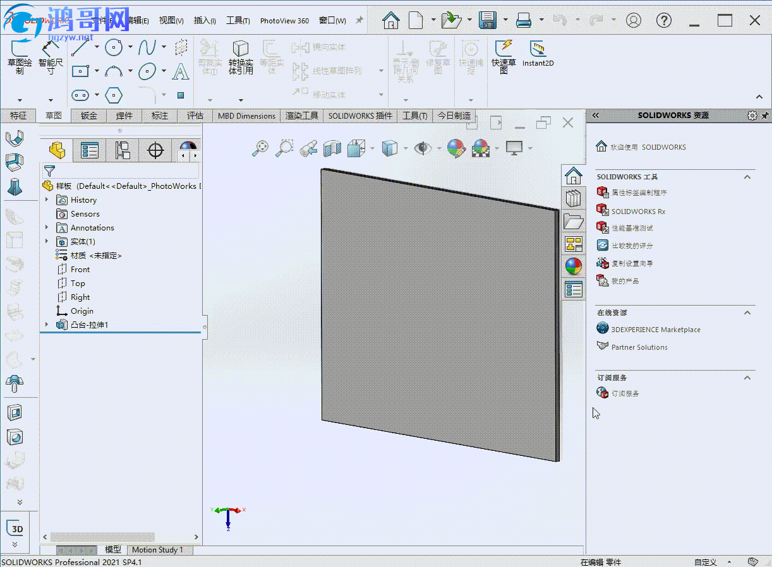This screenshot has height=567, width=772.
Task: Select the Centerpoint Arc sketch tool
Action: tap(114, 71)
